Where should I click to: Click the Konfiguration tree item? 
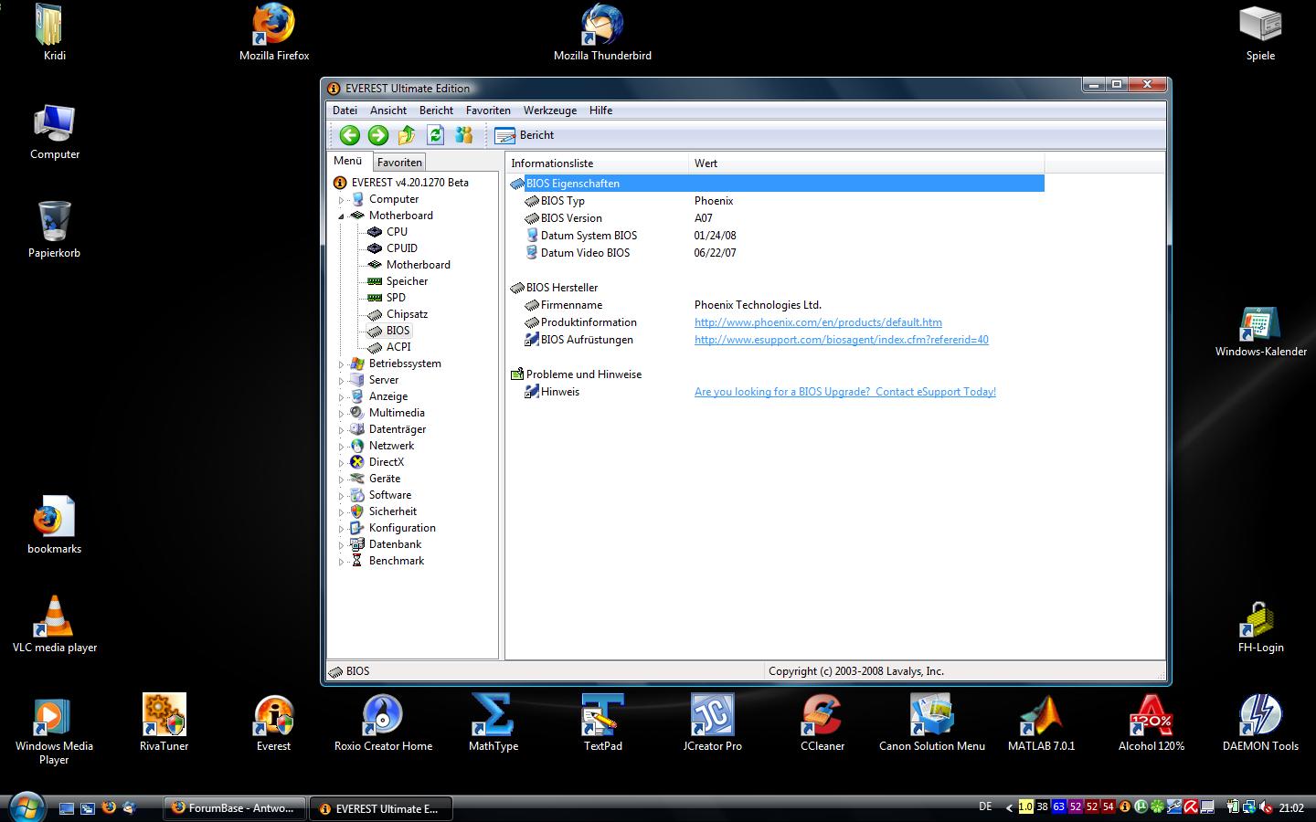402,528
